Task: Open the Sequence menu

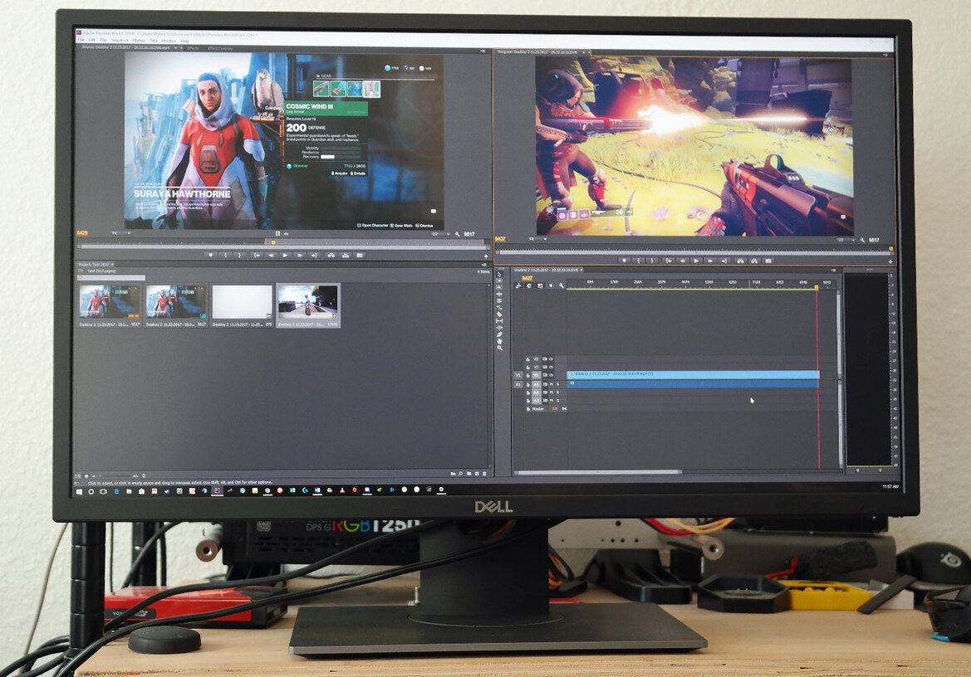Action: click(x=120, y=40)
